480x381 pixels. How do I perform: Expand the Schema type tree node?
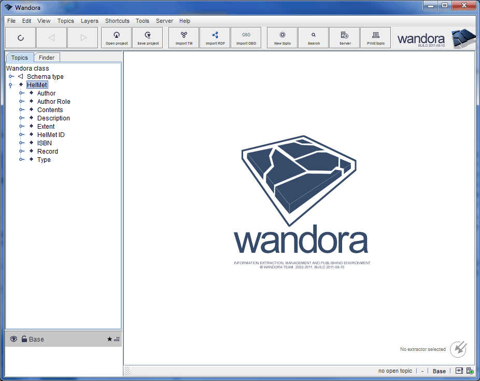coord(11,77)
